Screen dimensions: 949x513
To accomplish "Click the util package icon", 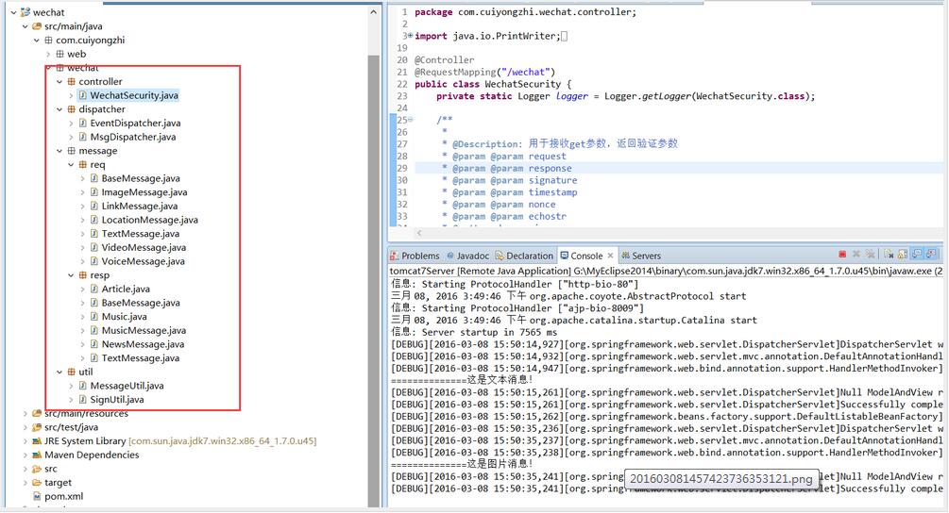I will coord(72,372).
